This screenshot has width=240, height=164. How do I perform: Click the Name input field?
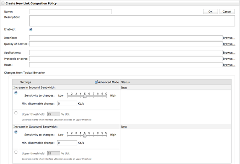pyautogui.click(x=70, y=12)
